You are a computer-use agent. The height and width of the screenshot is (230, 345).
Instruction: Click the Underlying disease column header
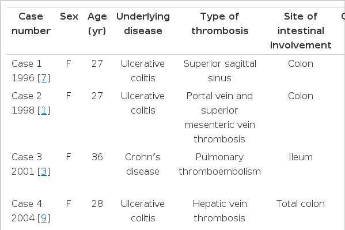[143, 24]
